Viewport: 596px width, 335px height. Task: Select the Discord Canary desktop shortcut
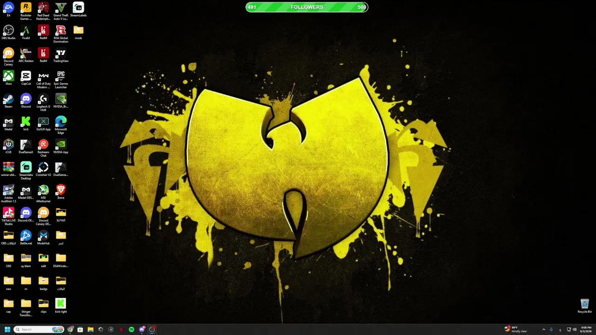[8, 57]
